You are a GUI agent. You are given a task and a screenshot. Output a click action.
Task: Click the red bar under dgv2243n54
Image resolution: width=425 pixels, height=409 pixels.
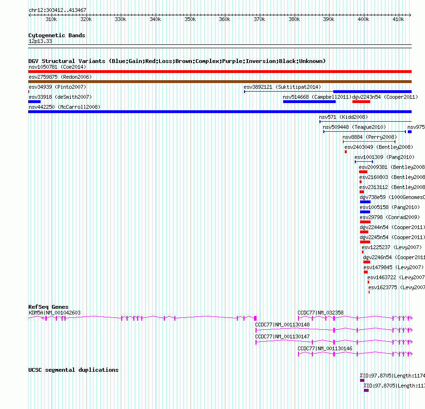[x=361, y=102]
